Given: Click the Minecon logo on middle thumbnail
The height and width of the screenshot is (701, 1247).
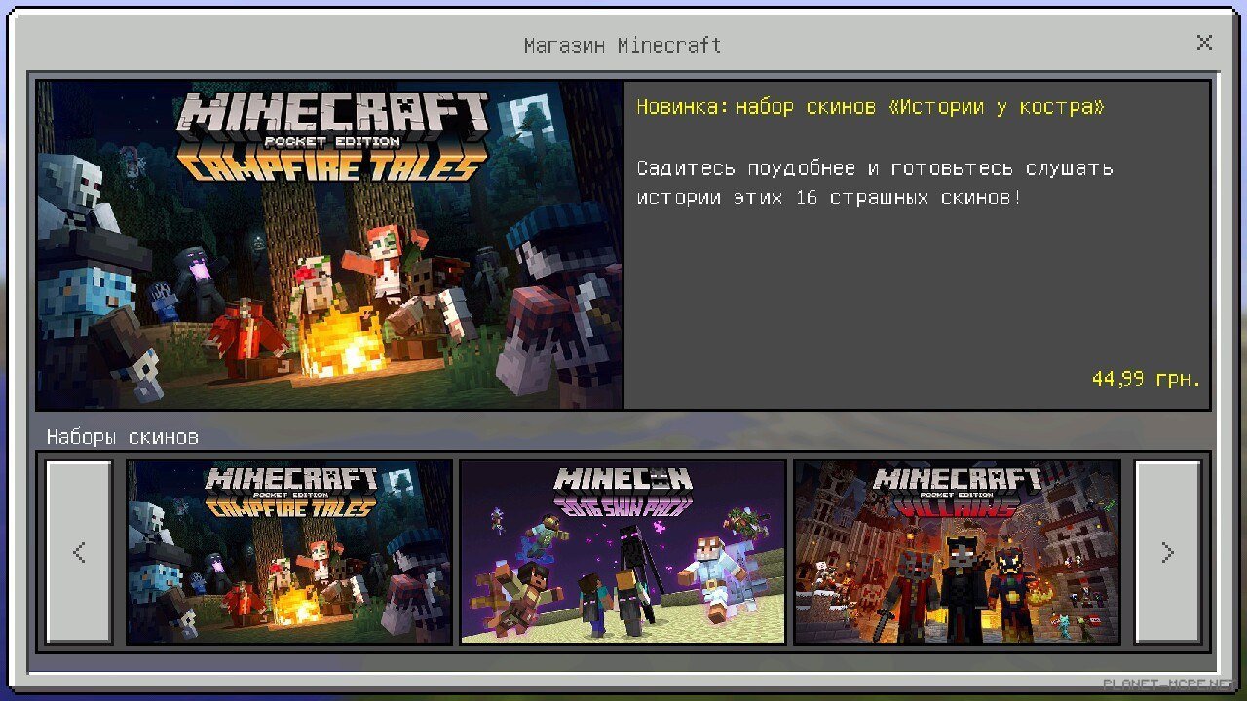Looking at the screenshot, I should click(623, 489).
